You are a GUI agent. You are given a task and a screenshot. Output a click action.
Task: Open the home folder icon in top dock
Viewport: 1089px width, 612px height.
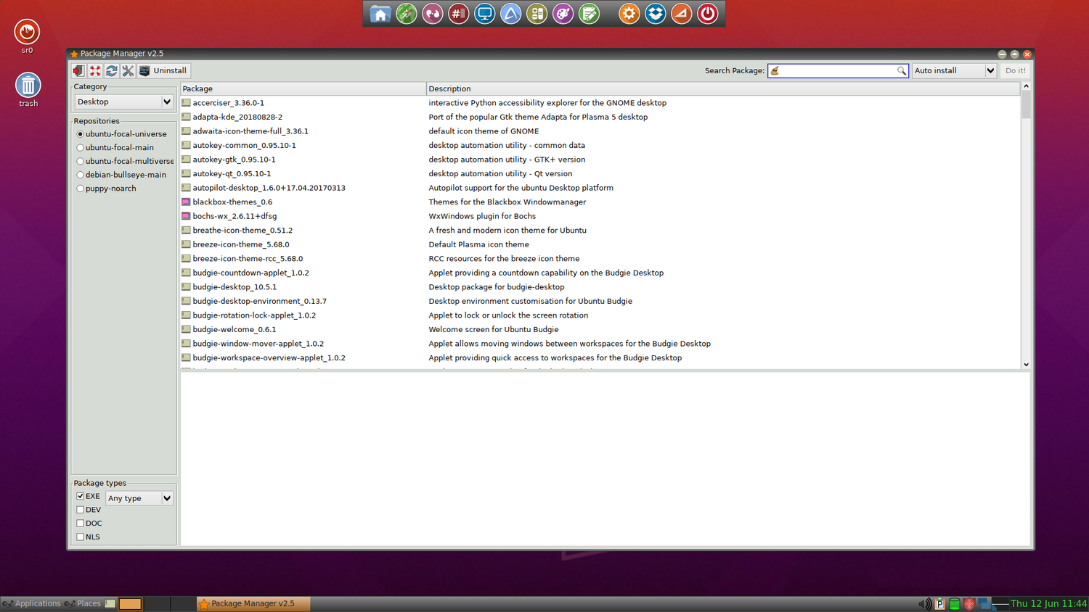[380, 14]
